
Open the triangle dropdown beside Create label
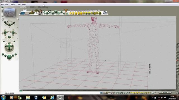point(27,7)
